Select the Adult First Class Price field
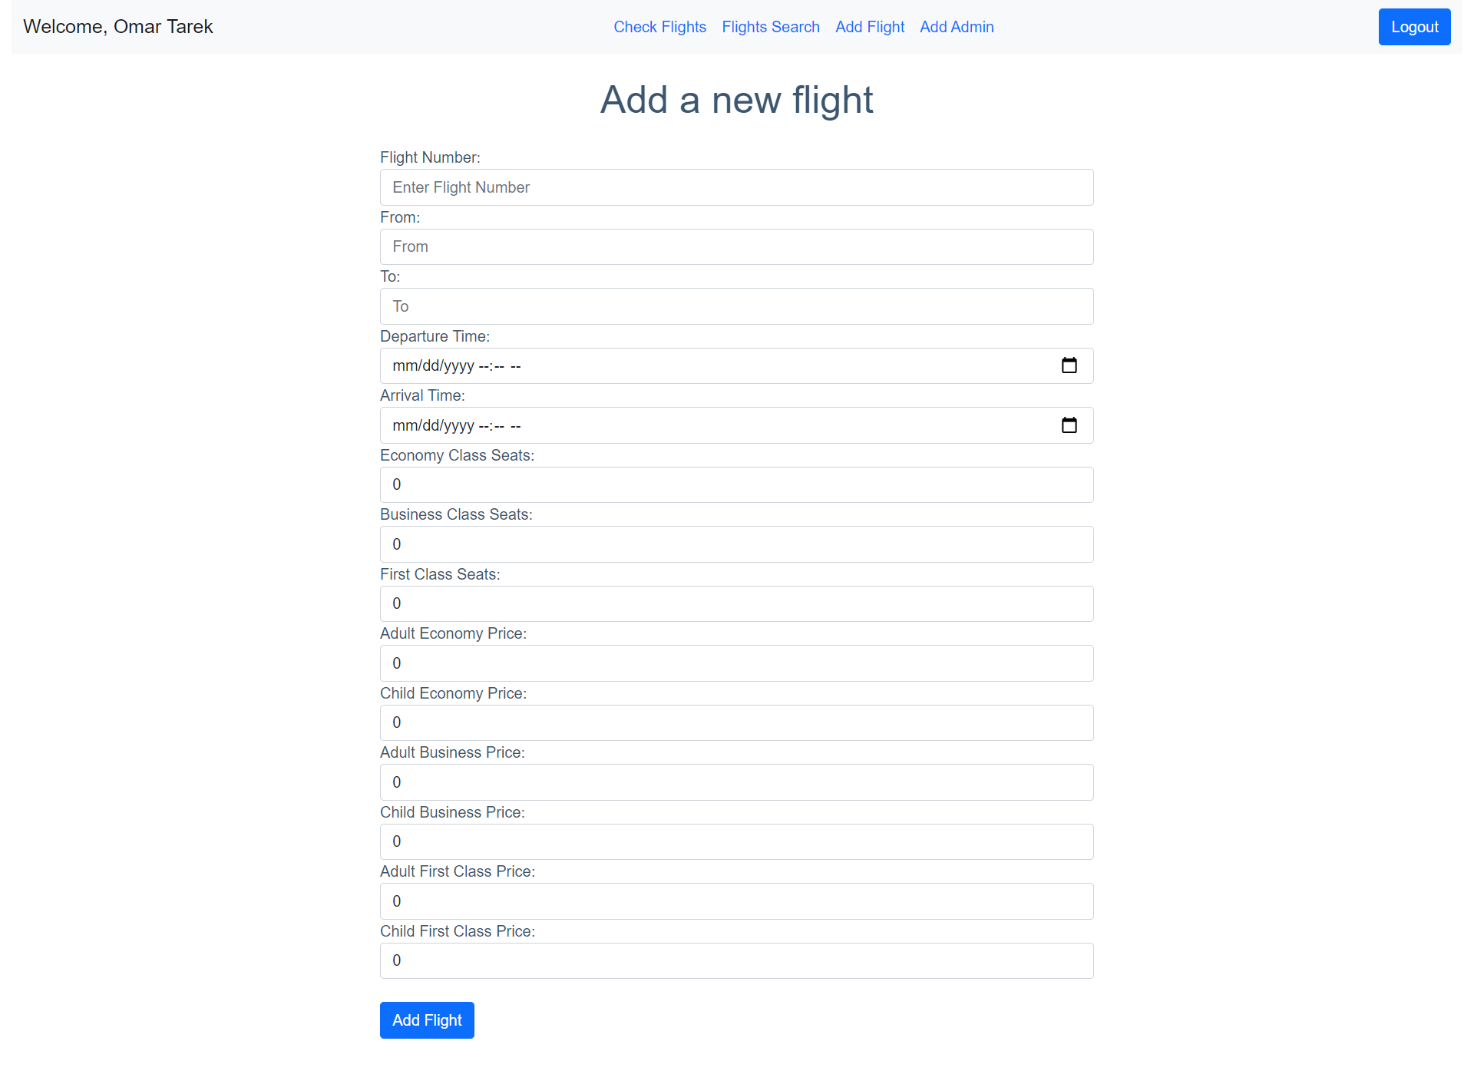 coord(737,901)
